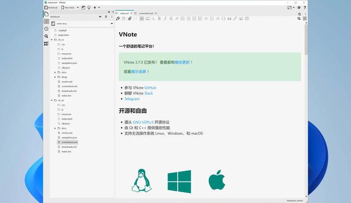
Task: Open the GitHub link
Action: (x=150, y=88)
